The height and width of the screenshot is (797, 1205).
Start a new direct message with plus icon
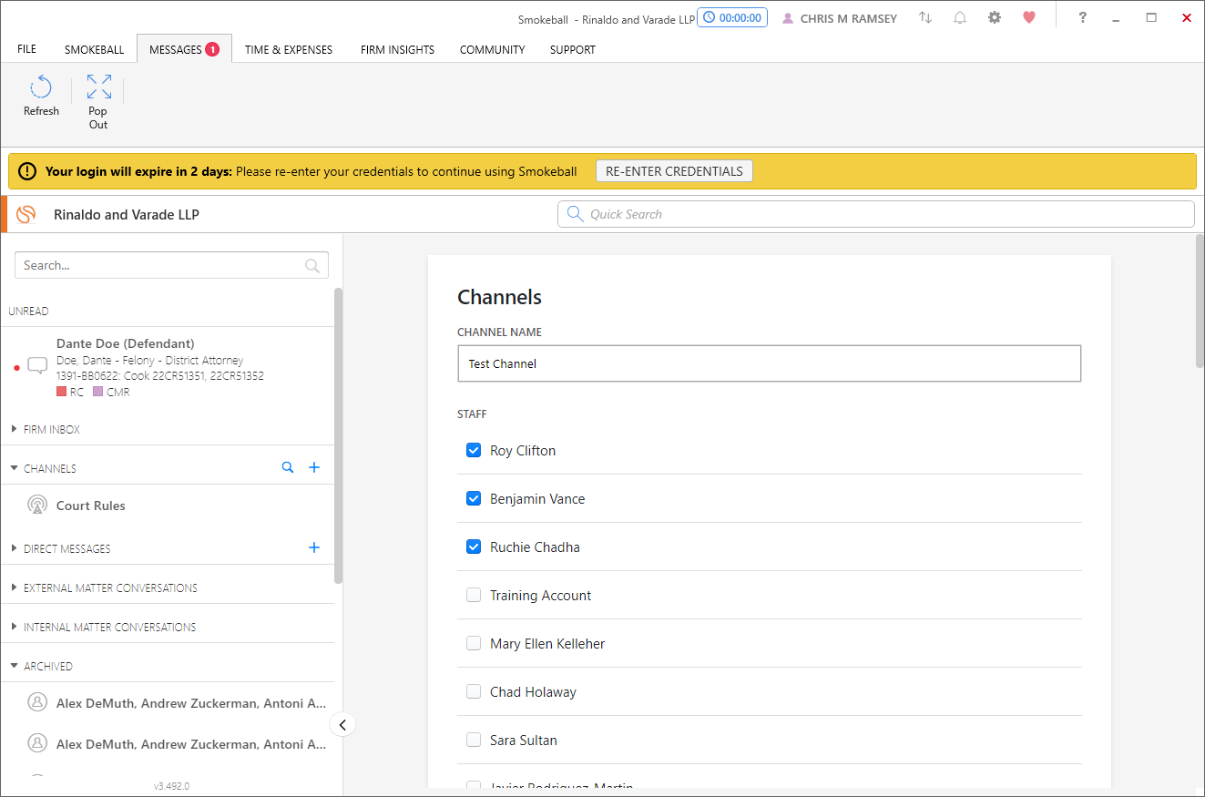coord(314,547)
